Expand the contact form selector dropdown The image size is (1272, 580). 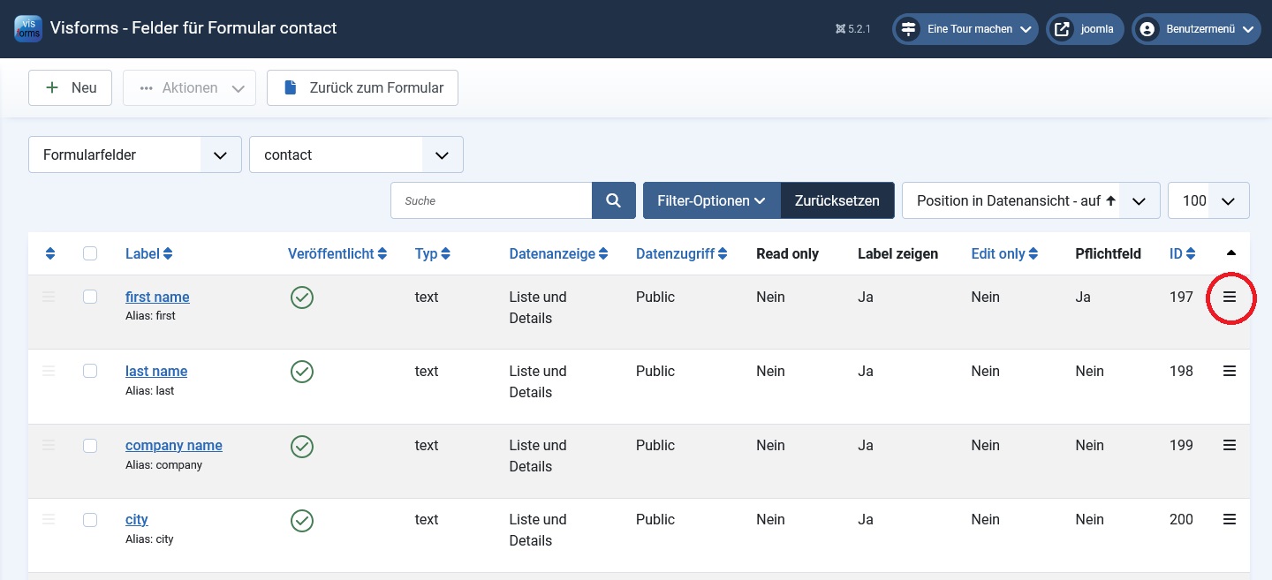[356, 155]
